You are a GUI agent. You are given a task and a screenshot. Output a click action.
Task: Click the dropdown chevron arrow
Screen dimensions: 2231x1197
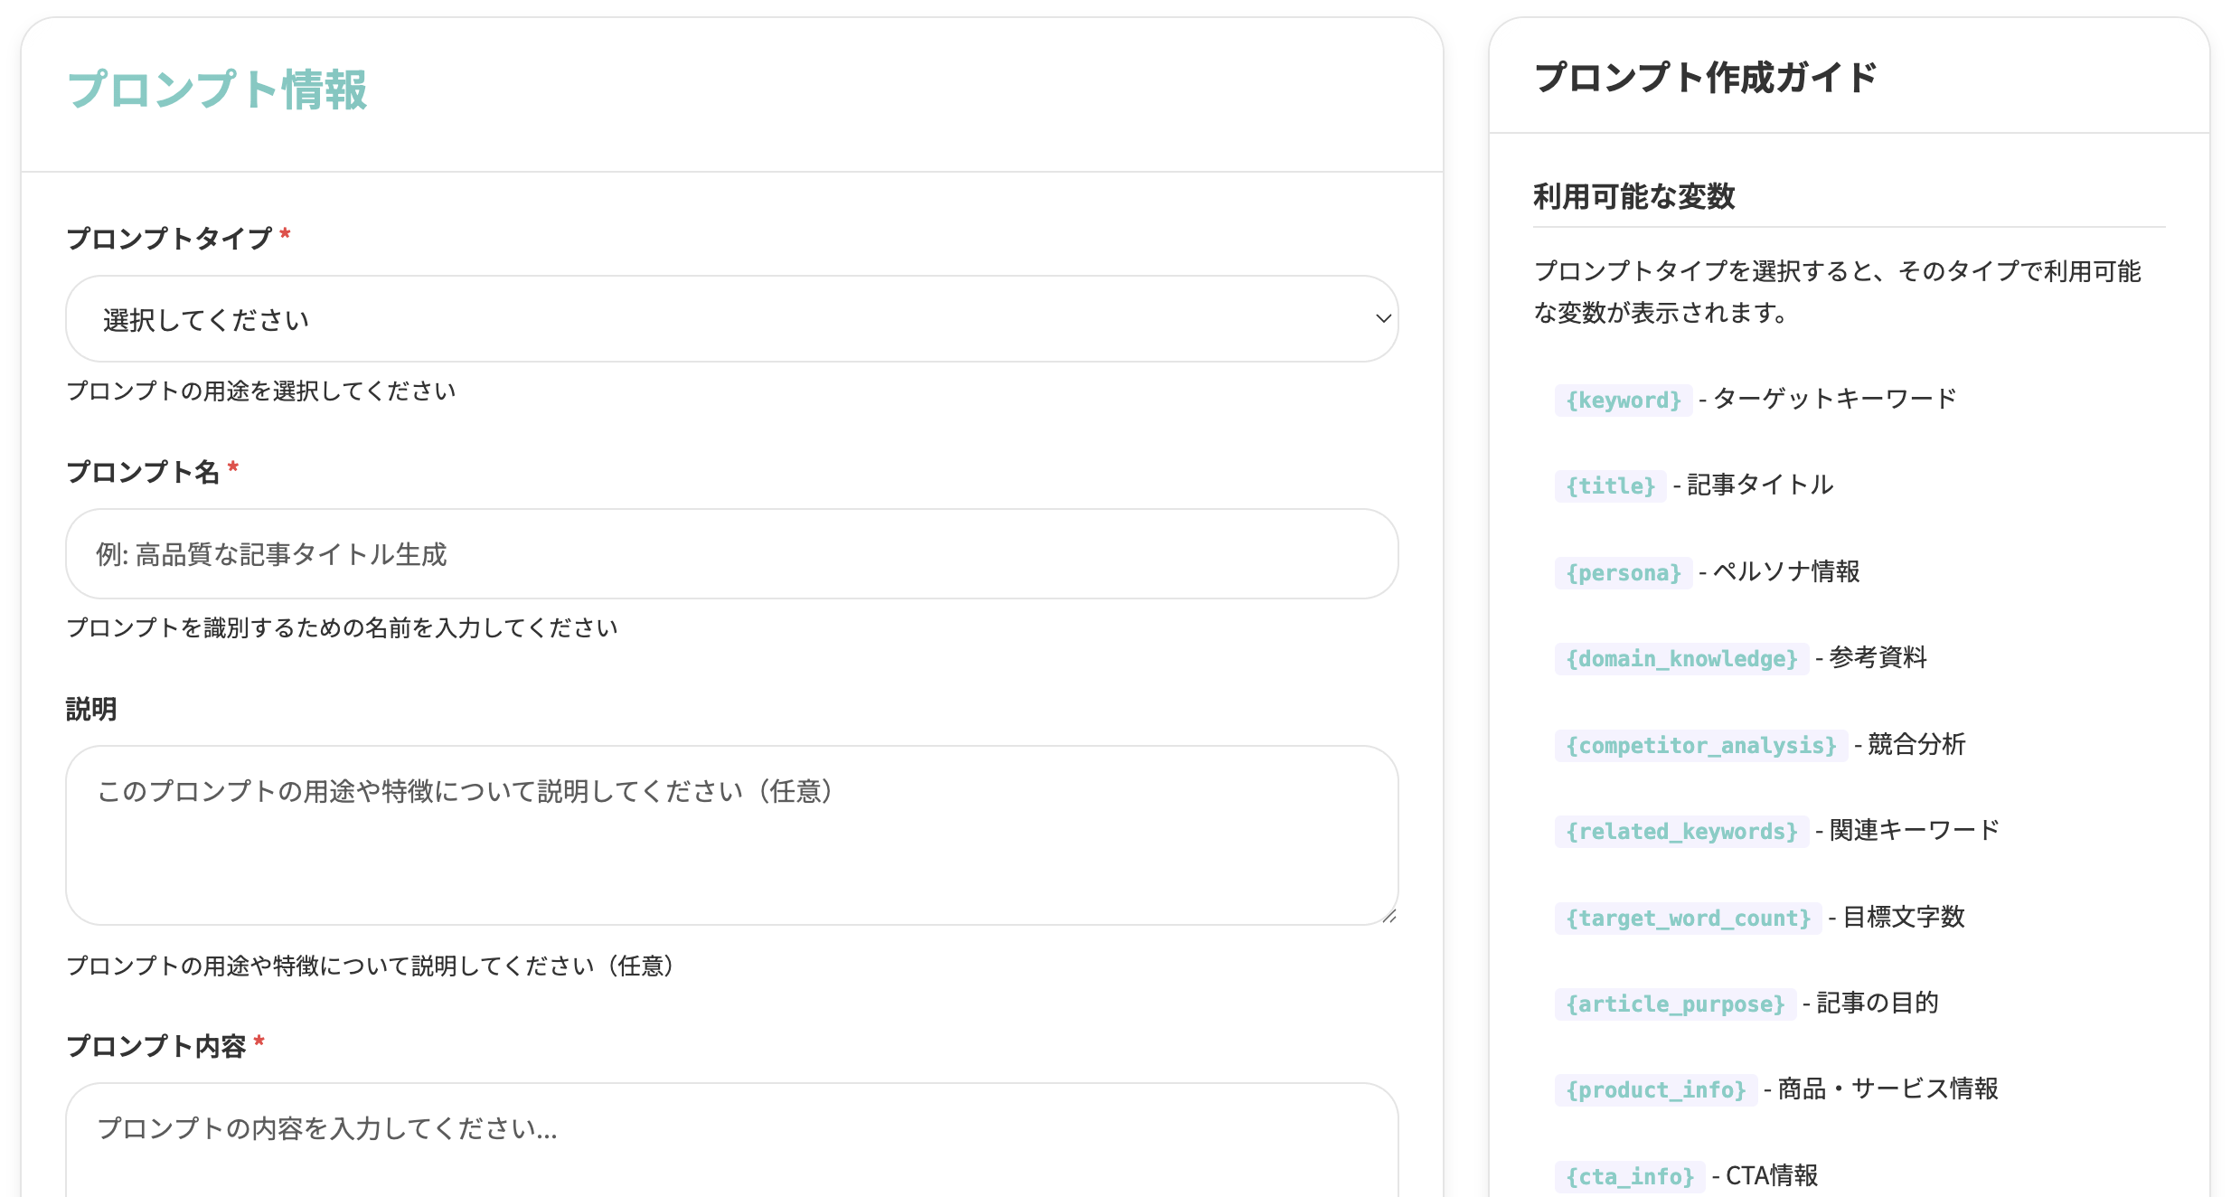(x=1382, y=318)
